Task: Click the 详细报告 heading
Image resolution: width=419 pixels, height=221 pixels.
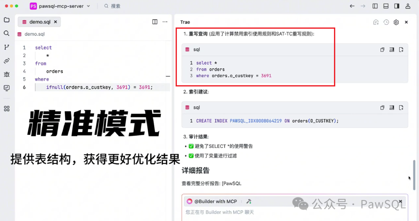Action: (196, 171)
